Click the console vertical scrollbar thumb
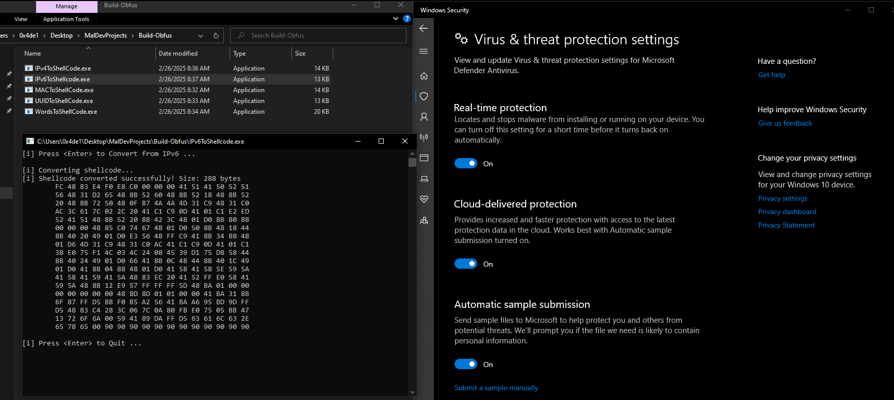The height and width of the screenshot is (400, 894). (x=412, y=162)
